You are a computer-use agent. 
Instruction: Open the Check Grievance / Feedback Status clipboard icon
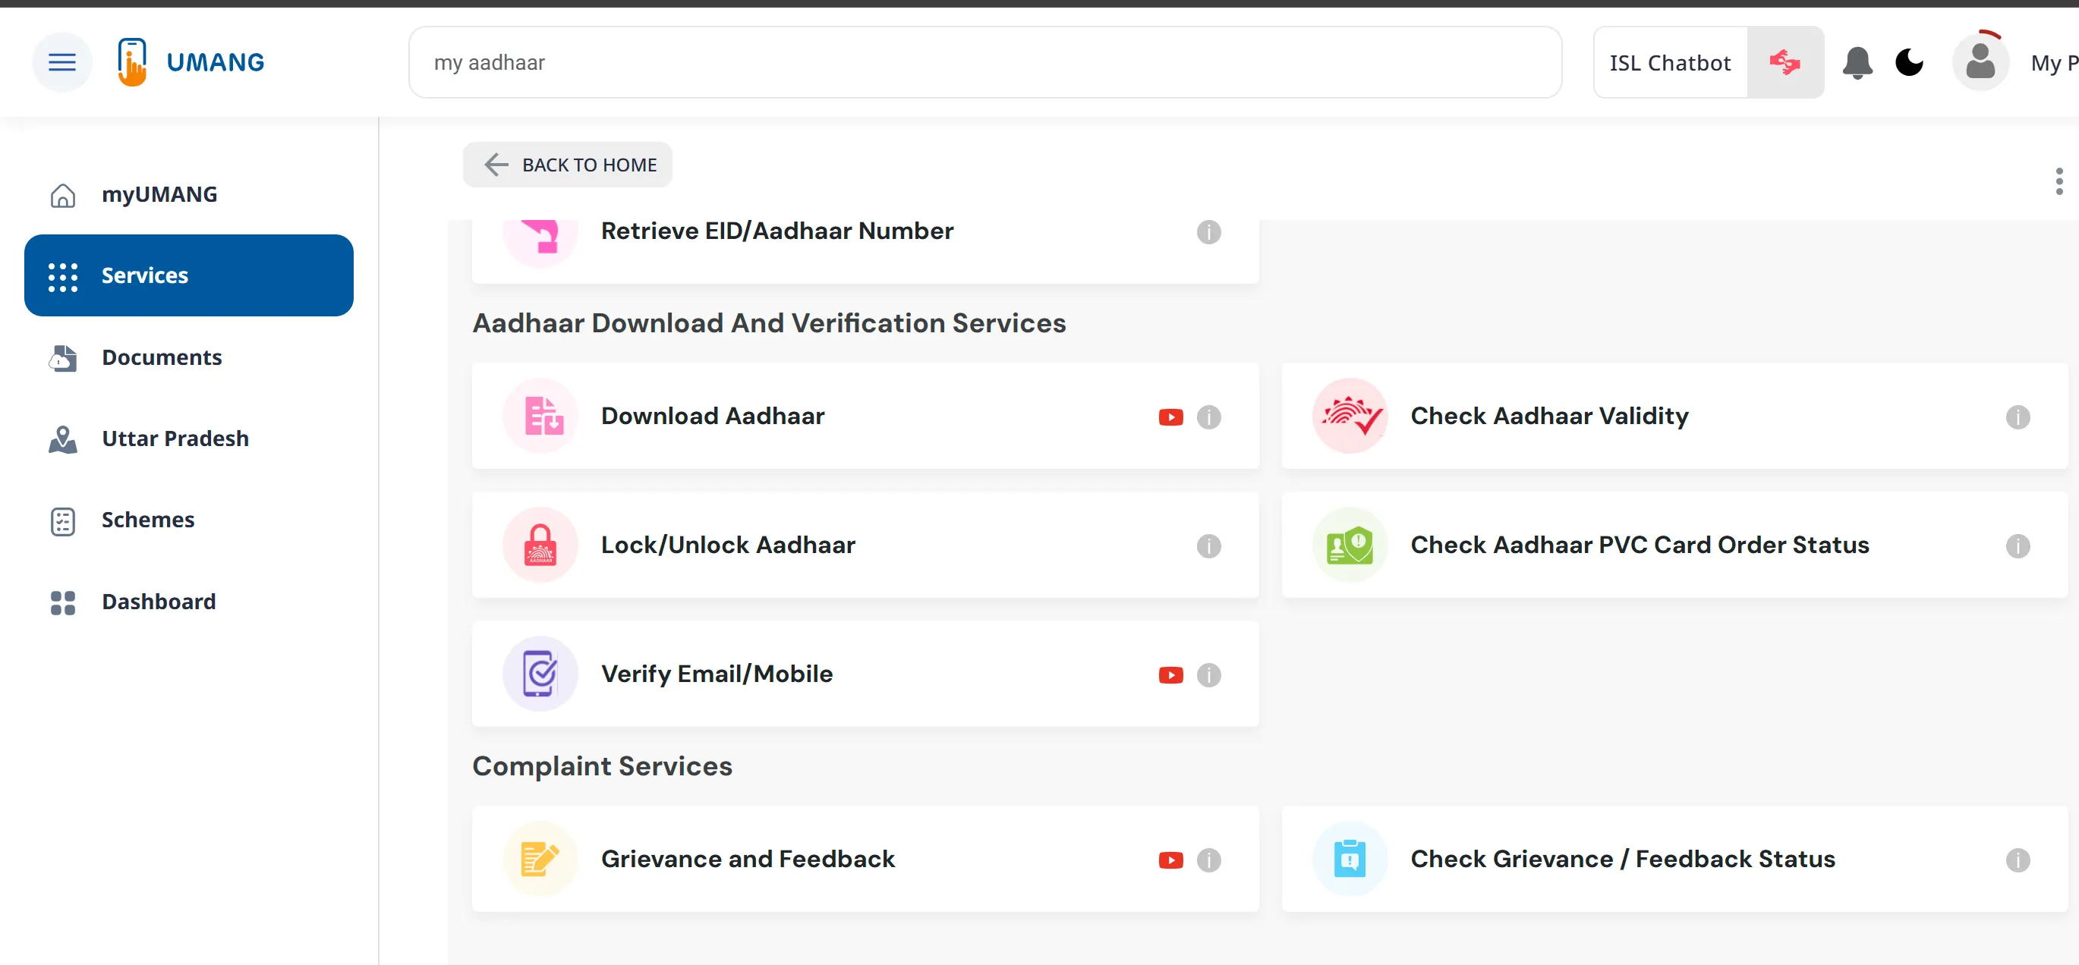[x=1350, y=860]
